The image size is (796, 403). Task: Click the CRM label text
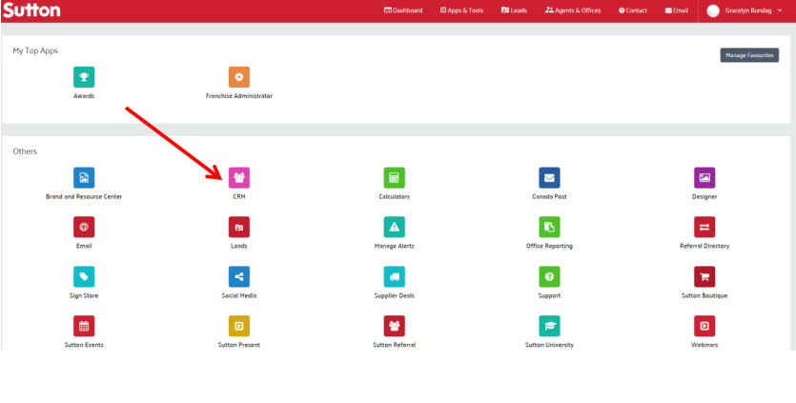(239, 196)
